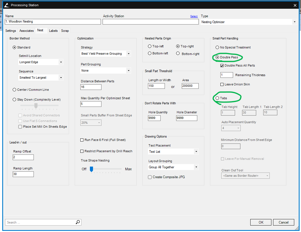Click Max Quantity Per Optimized Sheet field
The image size is (301, 232).
[91, 104]
